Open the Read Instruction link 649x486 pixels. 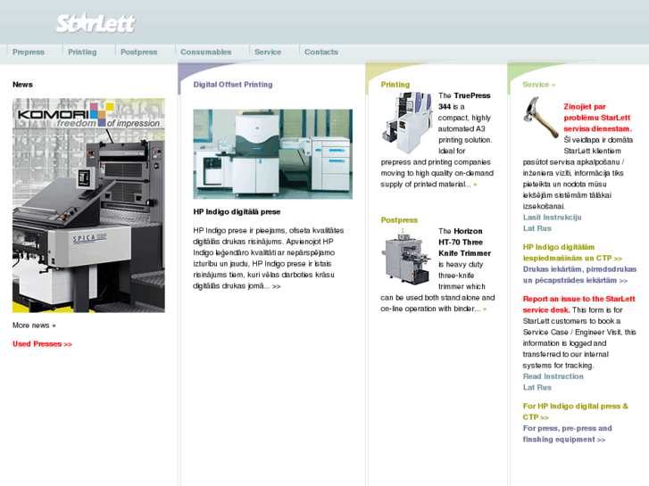(x=553, y=376)
